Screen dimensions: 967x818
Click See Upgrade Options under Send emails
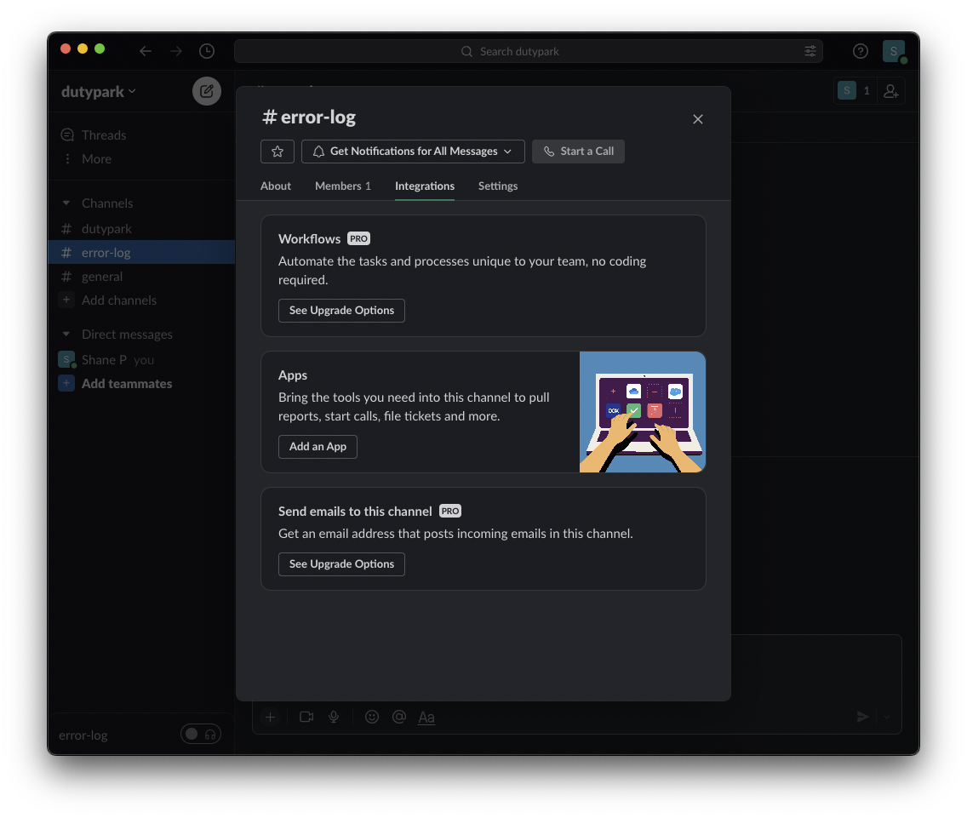point(341,563)
